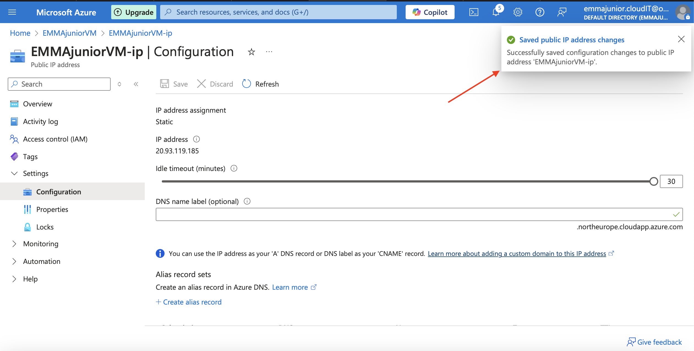Open notifications bell

496,12
